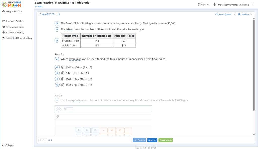The width and height of the screenshot is (258, 149).
Task: Expand the Toolbox dropdown
Action: tap(245, 14)
